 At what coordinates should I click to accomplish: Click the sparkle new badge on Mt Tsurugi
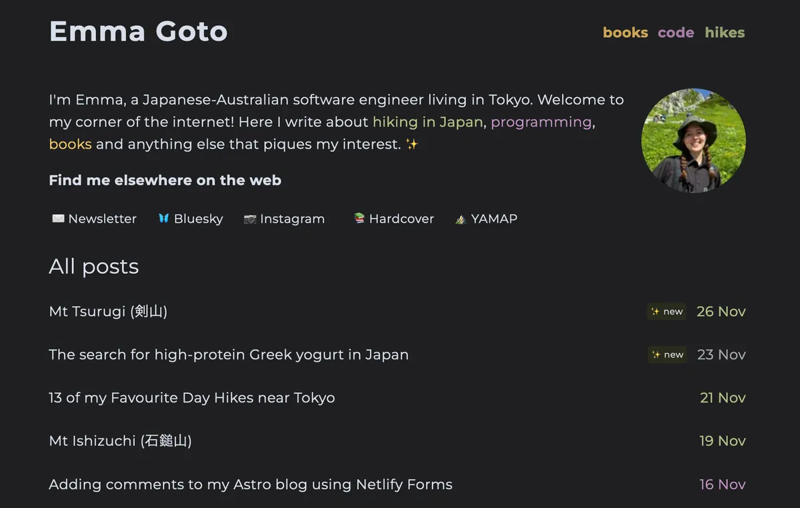pos(667,311)
